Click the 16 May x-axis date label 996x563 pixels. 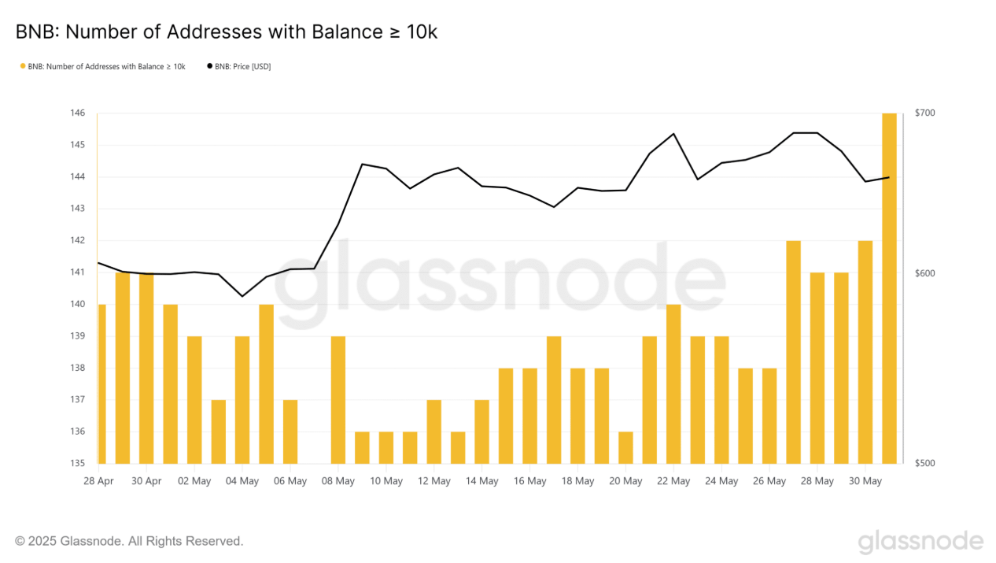coord(530,481)
